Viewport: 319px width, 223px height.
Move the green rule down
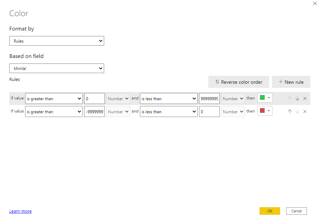pyautogui.click(x=297, y=98)
